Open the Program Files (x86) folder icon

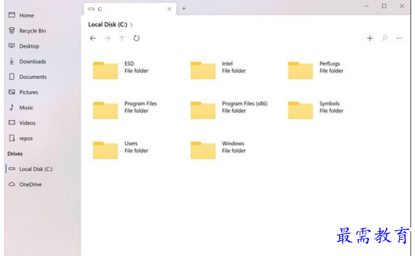[x=203, y=110]
